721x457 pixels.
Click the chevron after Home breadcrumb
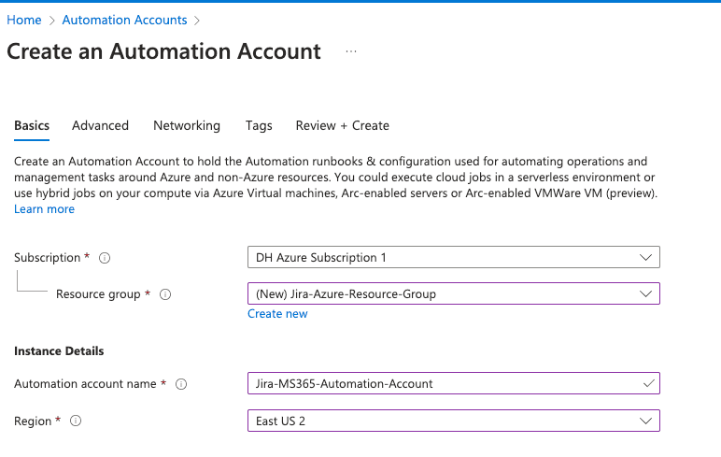click(52, 21)
